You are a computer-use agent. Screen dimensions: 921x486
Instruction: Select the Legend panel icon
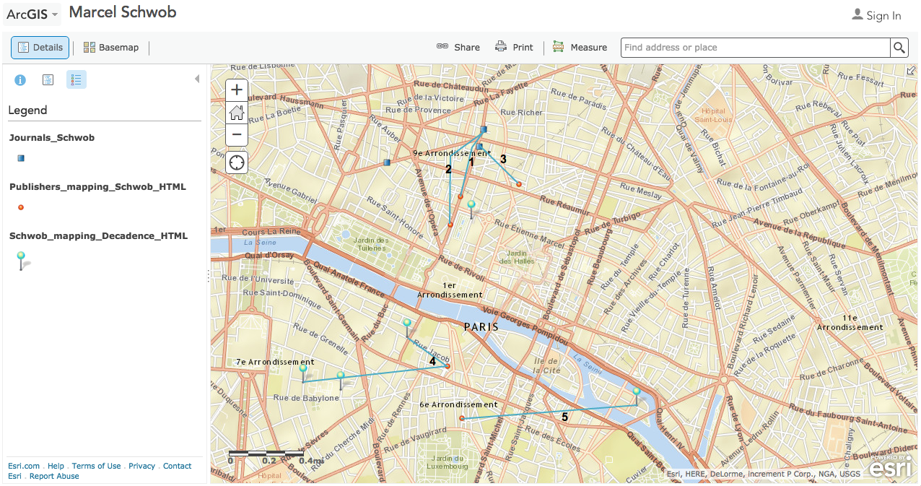pyautogui.click(x=77, y=80)
